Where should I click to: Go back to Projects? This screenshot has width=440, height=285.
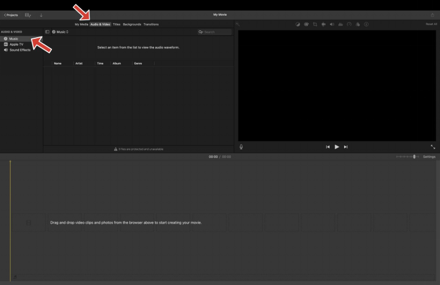(11, 15)
